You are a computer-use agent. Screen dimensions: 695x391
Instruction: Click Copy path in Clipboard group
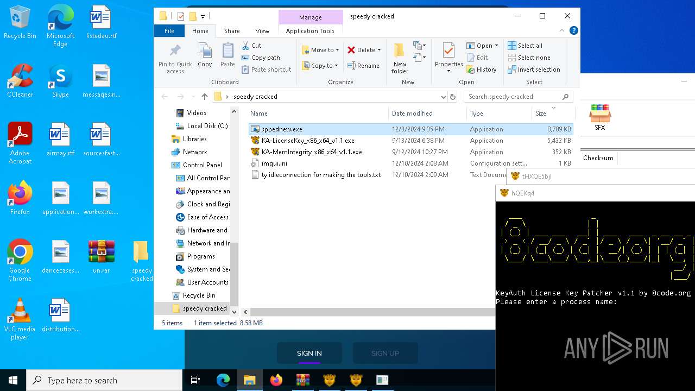(261, 58)
